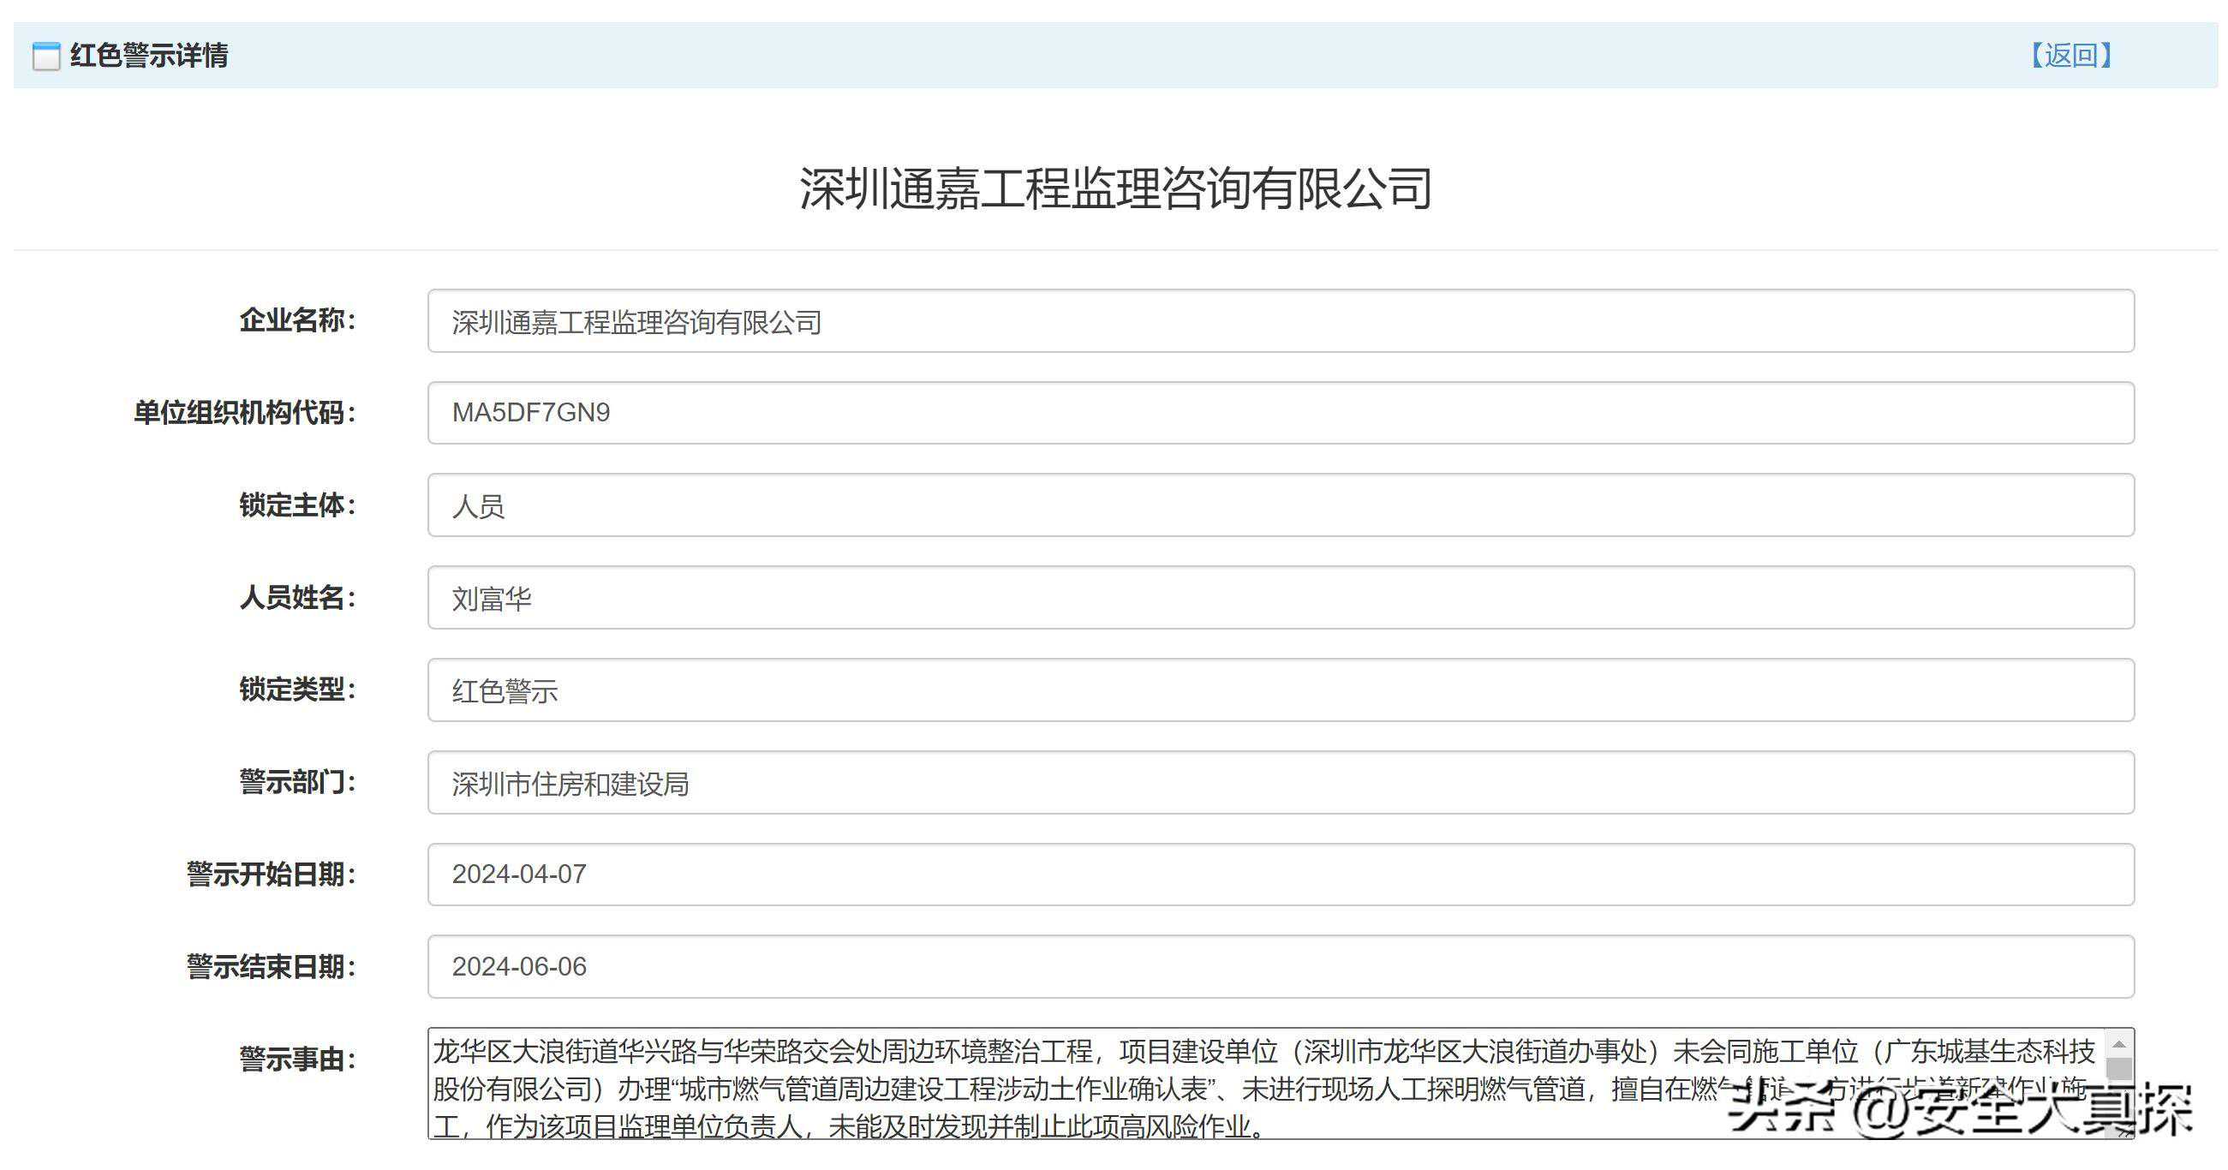
Task: Click the large company name heading
Action: pos(1115,188)
